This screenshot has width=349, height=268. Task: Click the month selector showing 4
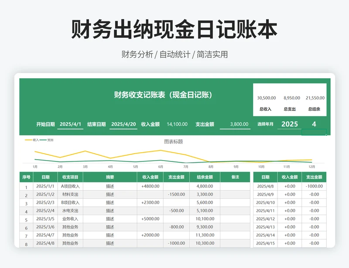point(314,124)
